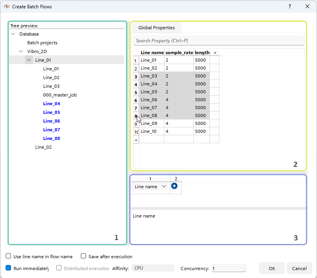Confirm with the OK button
Viewport: 317px width, 278px height.
(x=272, y=268)
